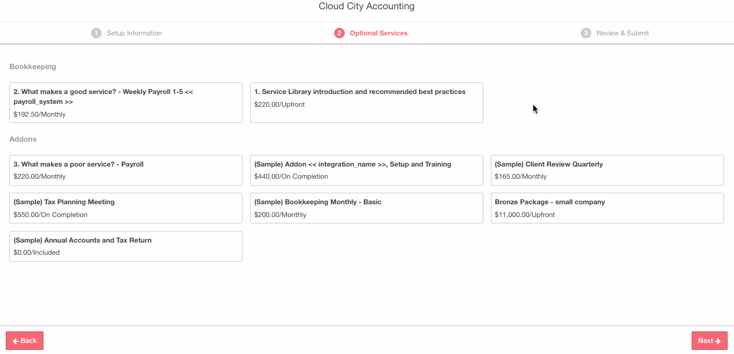Open the Optional Services step
The image size is (734, 354).
(x=378, y=33)
